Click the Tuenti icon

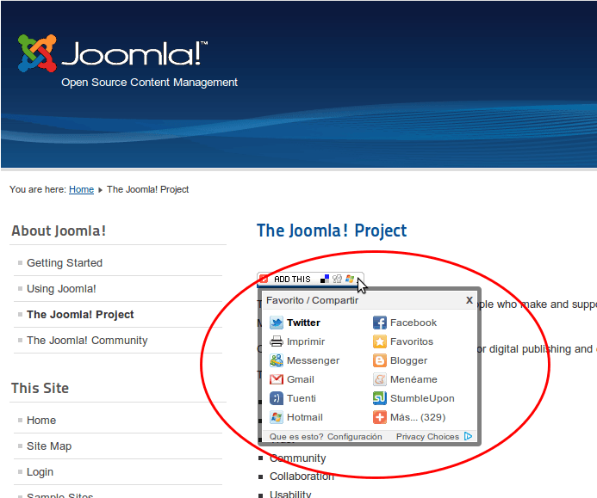pos(277,398)
